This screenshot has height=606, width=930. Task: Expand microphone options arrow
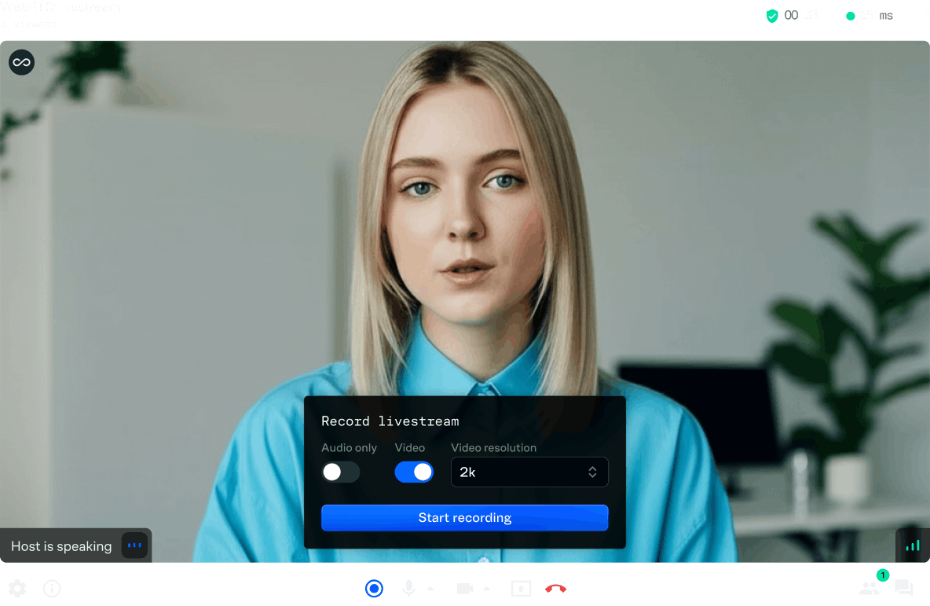click(x=430, y=589)
